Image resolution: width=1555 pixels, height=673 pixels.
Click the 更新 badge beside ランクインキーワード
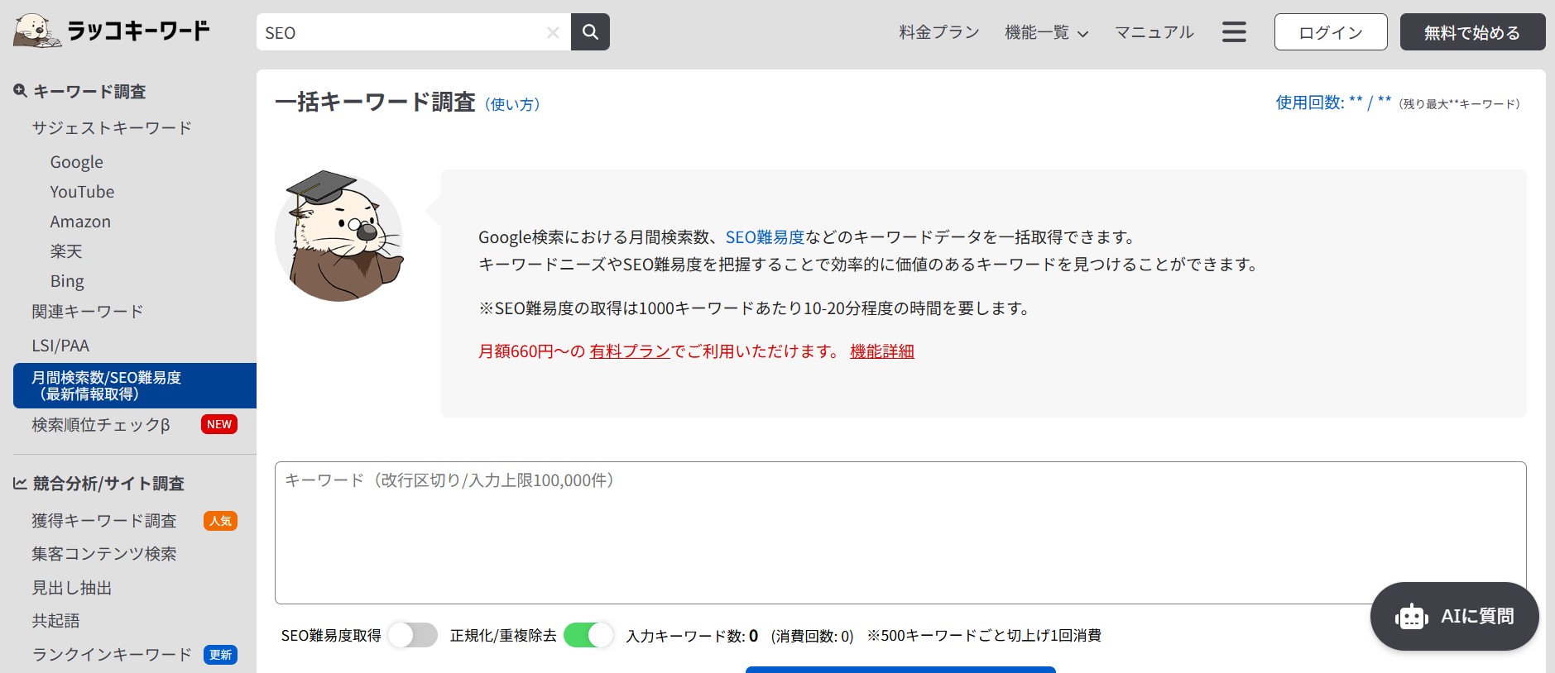coord(220,655)
